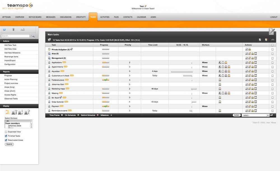The image size is (280, 171).
Task: Open the MESSAGES tab
Action: 51,17
